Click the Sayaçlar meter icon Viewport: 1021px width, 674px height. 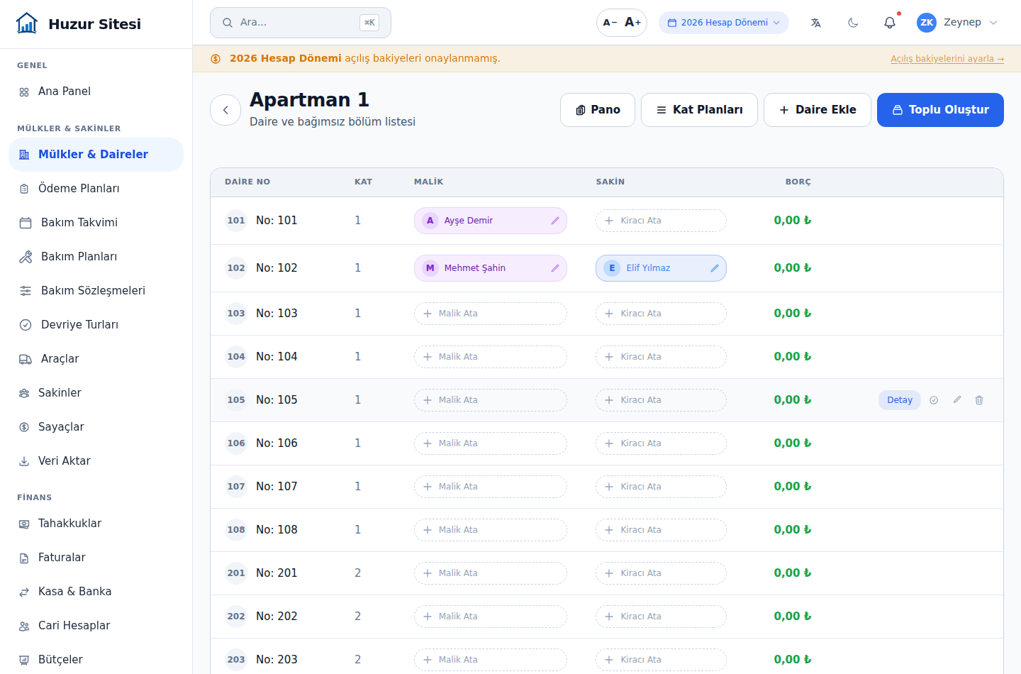[24, 427]
